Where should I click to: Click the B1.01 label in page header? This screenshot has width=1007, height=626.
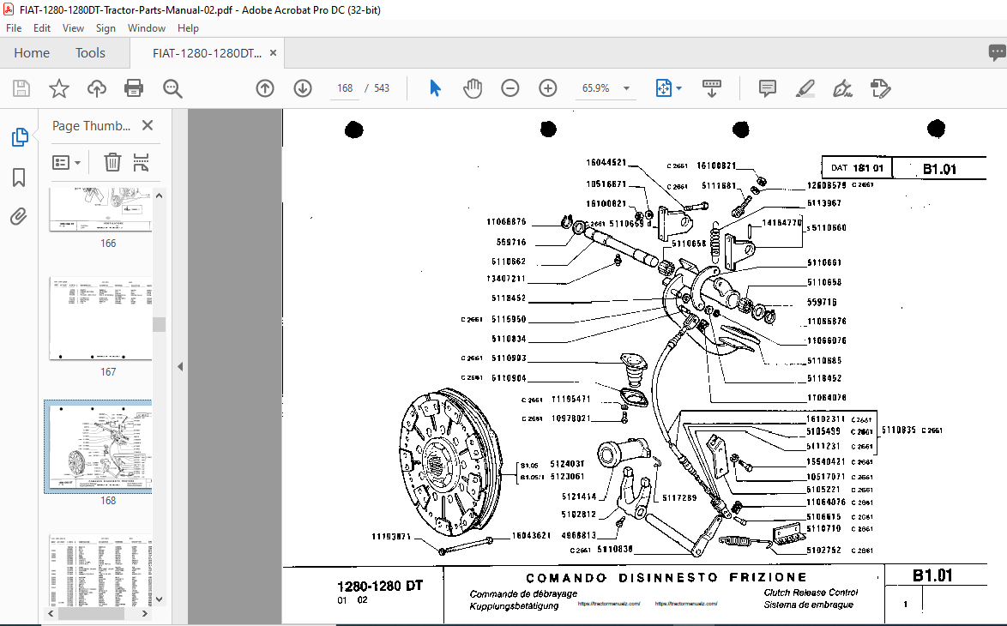[939, 169]
